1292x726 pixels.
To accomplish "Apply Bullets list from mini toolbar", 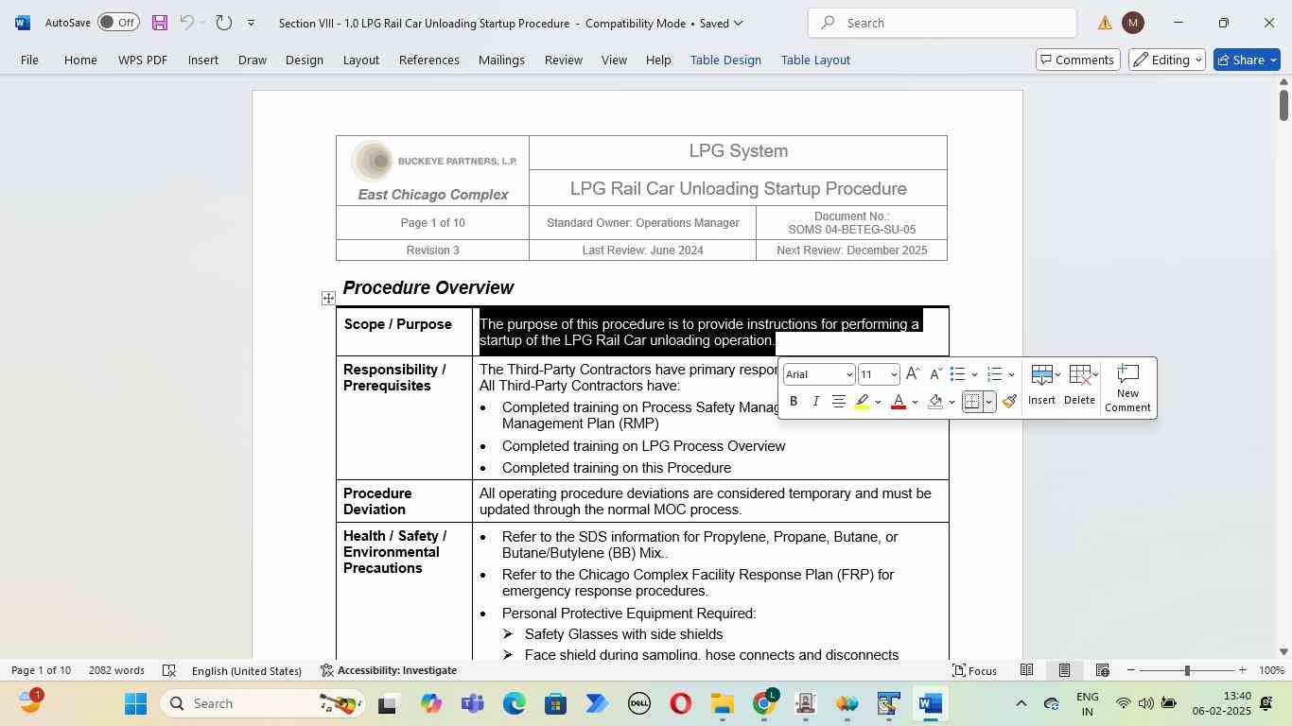I will pyautogui.click(x=957, y=374).
